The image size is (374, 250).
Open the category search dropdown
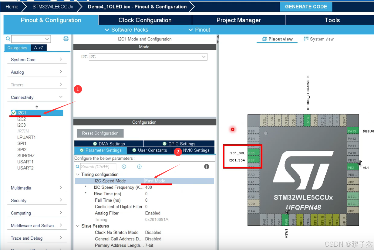point(47,39)
